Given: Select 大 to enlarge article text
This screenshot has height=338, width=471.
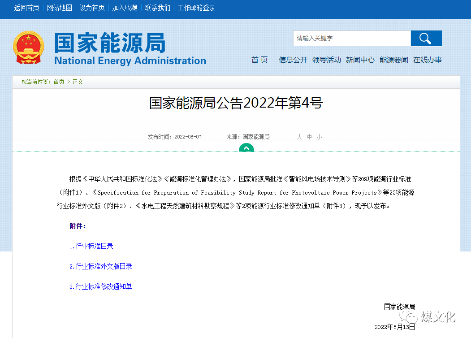Looking at the screenshot, I should coord(299,137).
